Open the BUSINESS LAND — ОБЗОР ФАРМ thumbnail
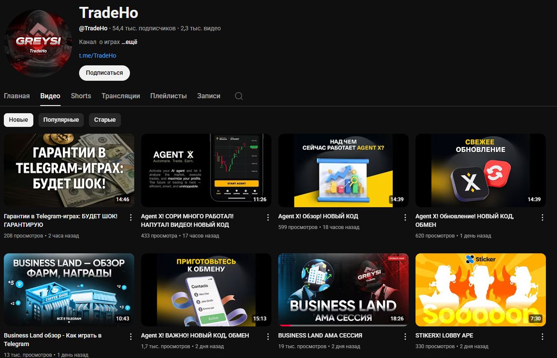This screenshot has width=557, height=358. (x=69, y=290)
